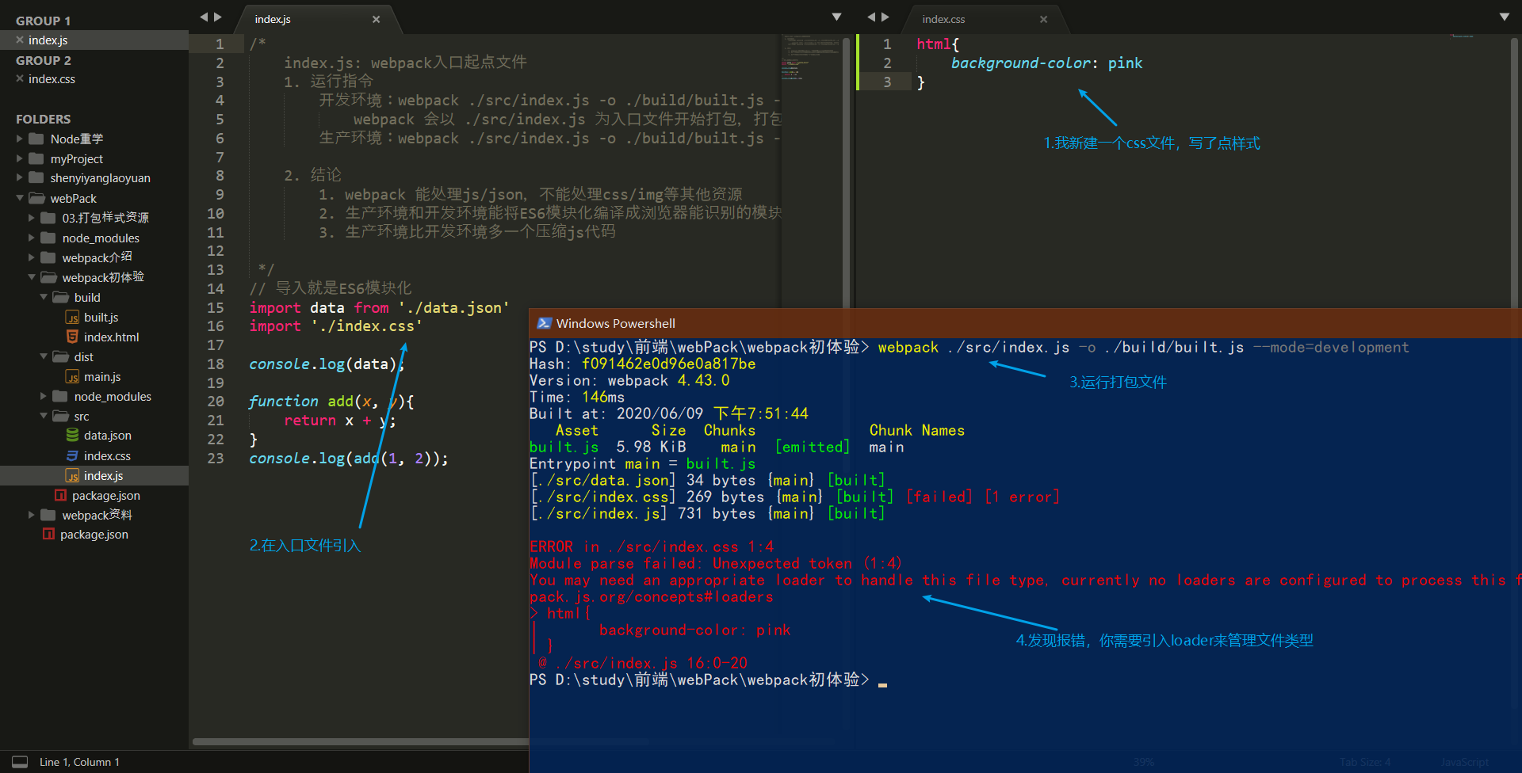This screenshot has height=773, width=1522.
Task: Expand the webpack资料 folder
Action: [32, 515]
